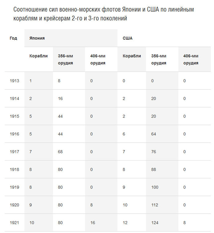Click "406-мм орудия" header under США
Image resolution: width=214 pixels, height=233 pixels.
pos(191,59)
